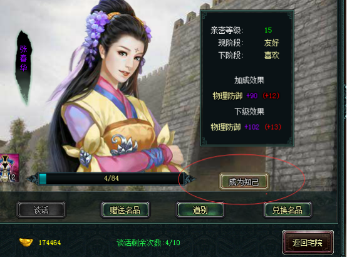
Task: Click the 4/84 intimacy progress bar
Action: click(x=111, y=179)
